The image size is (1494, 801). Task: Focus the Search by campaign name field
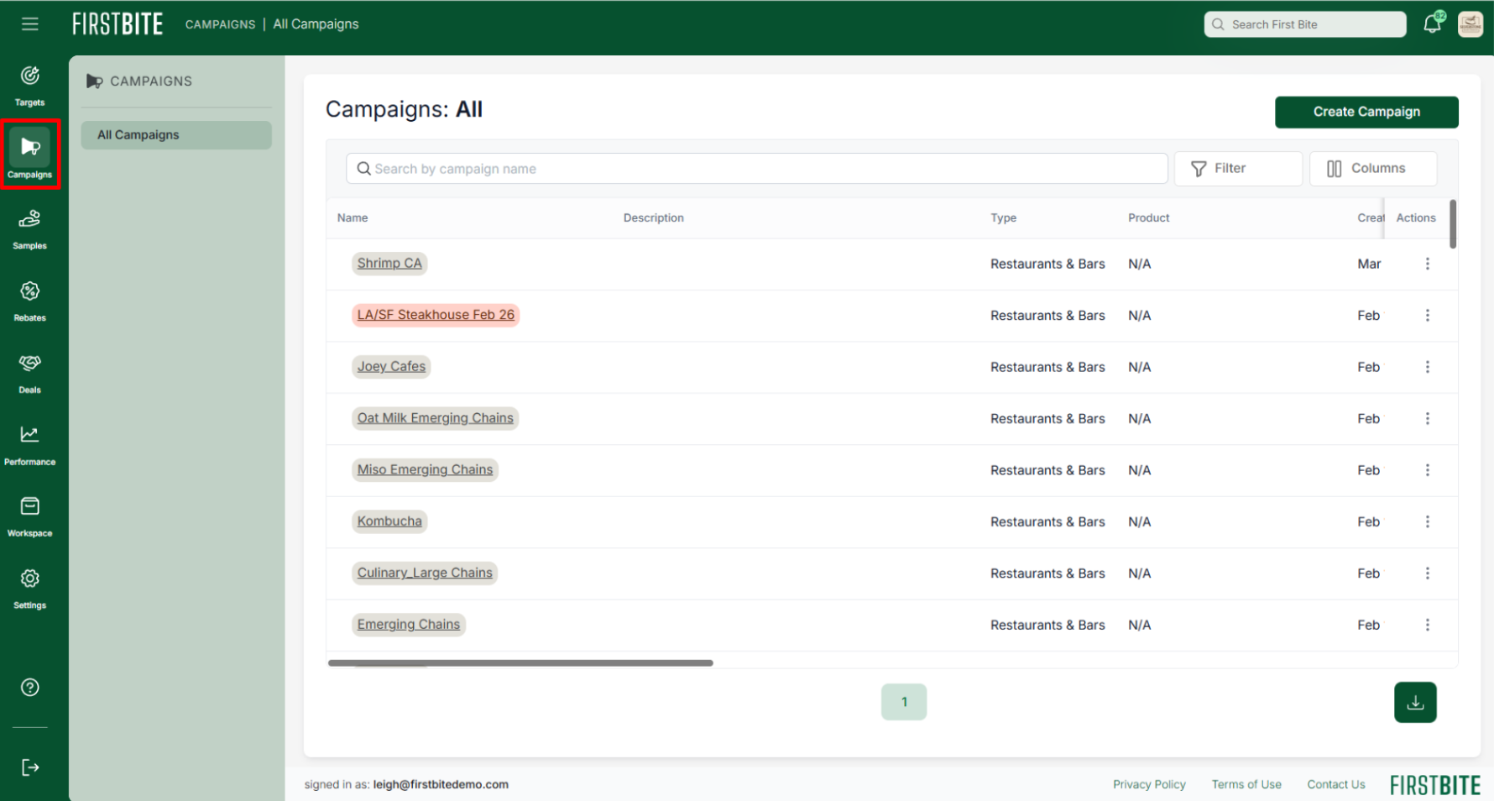pyautogui.click(x=756, y=169)
